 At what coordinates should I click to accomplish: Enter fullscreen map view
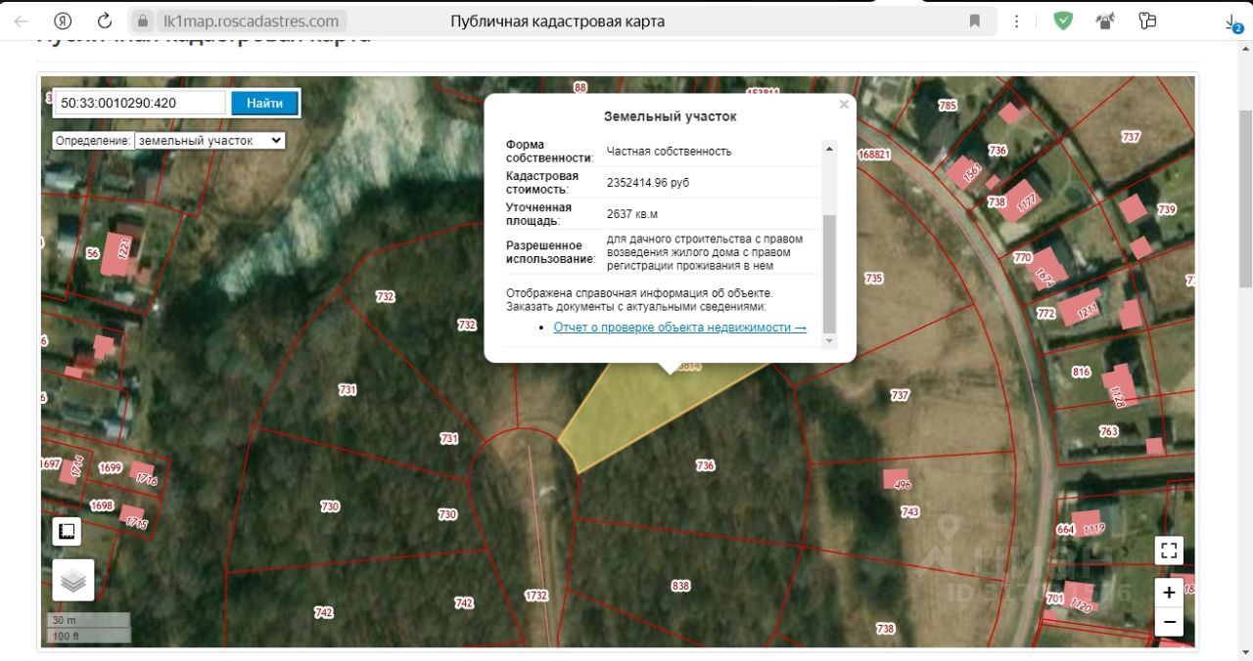pos(1169,551)
